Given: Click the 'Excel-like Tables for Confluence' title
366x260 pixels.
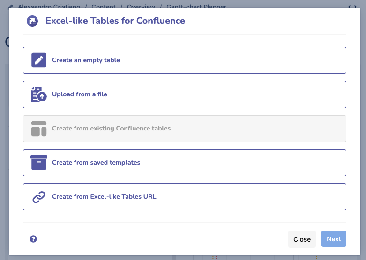Looking at the screenshot, I should pos(115,21).
